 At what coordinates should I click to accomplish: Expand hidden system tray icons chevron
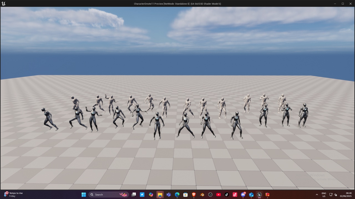point(317,195)
